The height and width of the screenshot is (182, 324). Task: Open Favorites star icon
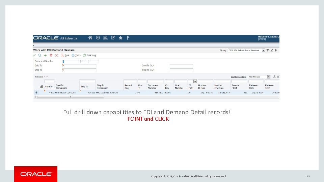[121, 38]
